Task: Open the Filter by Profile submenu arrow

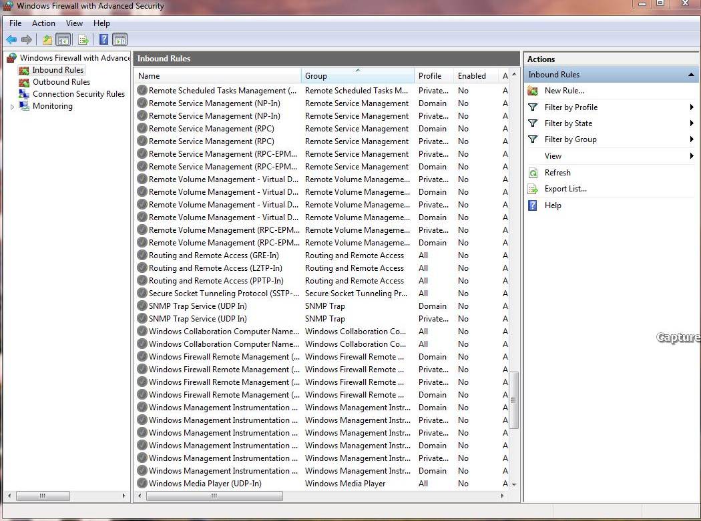Action: click(x=692, y=107)
